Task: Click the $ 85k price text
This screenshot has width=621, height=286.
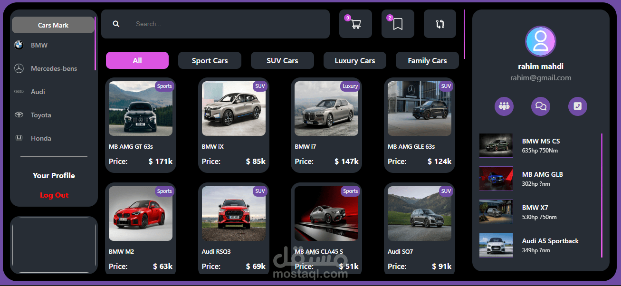Action: tap(256, 161)
